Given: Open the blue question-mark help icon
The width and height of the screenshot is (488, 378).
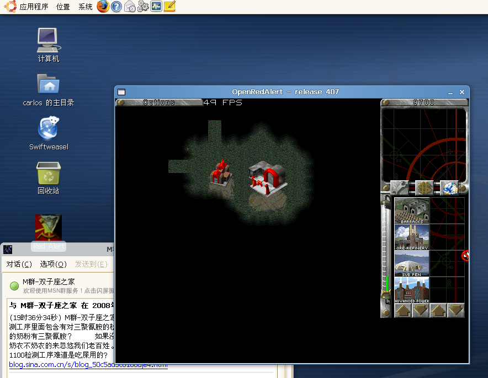Looking at the screenshot, I should pos(116,7).
